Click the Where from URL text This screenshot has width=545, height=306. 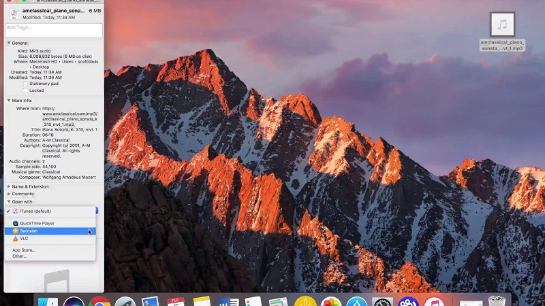pyautogui.click(x=70, y=116)
